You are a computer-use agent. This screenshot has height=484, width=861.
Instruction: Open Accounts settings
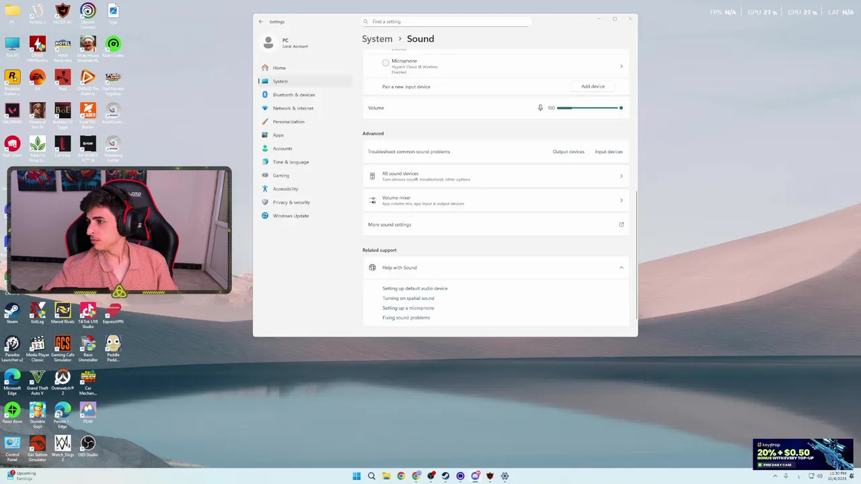(305, 149)
